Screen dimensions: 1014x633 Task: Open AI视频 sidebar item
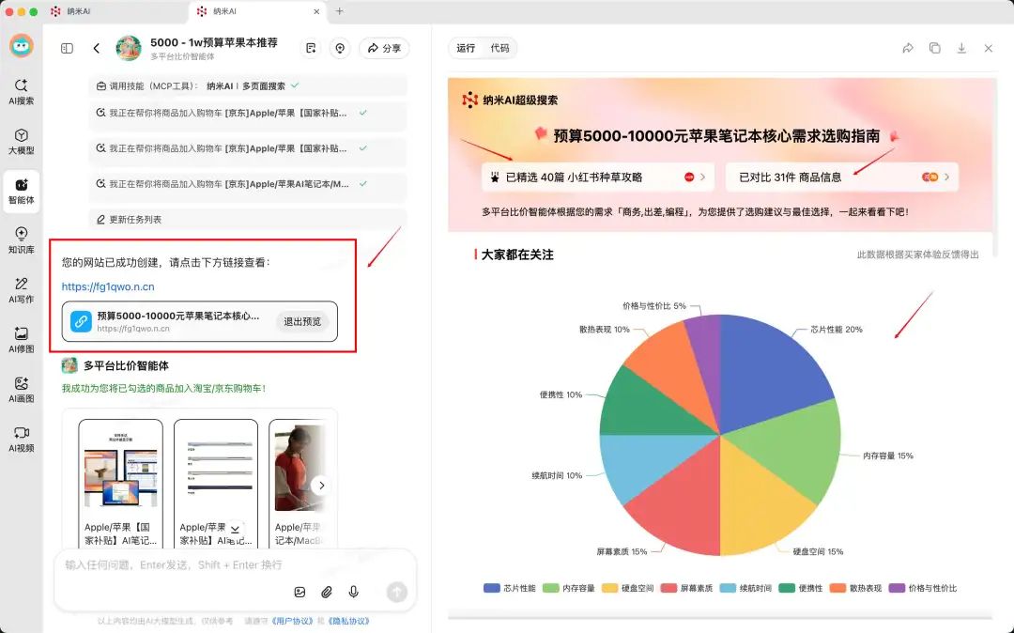[x=22, y=439]
